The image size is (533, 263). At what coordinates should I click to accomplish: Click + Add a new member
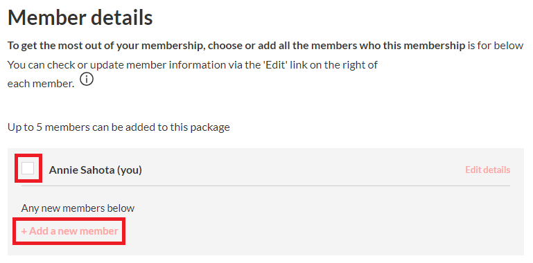[x=70, y=231]
